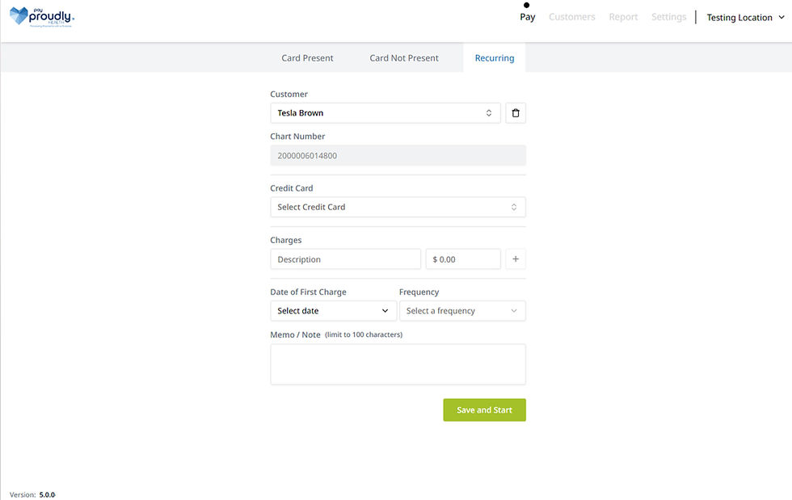
Task: Open the Pay menu item
Action: (527, 17)
